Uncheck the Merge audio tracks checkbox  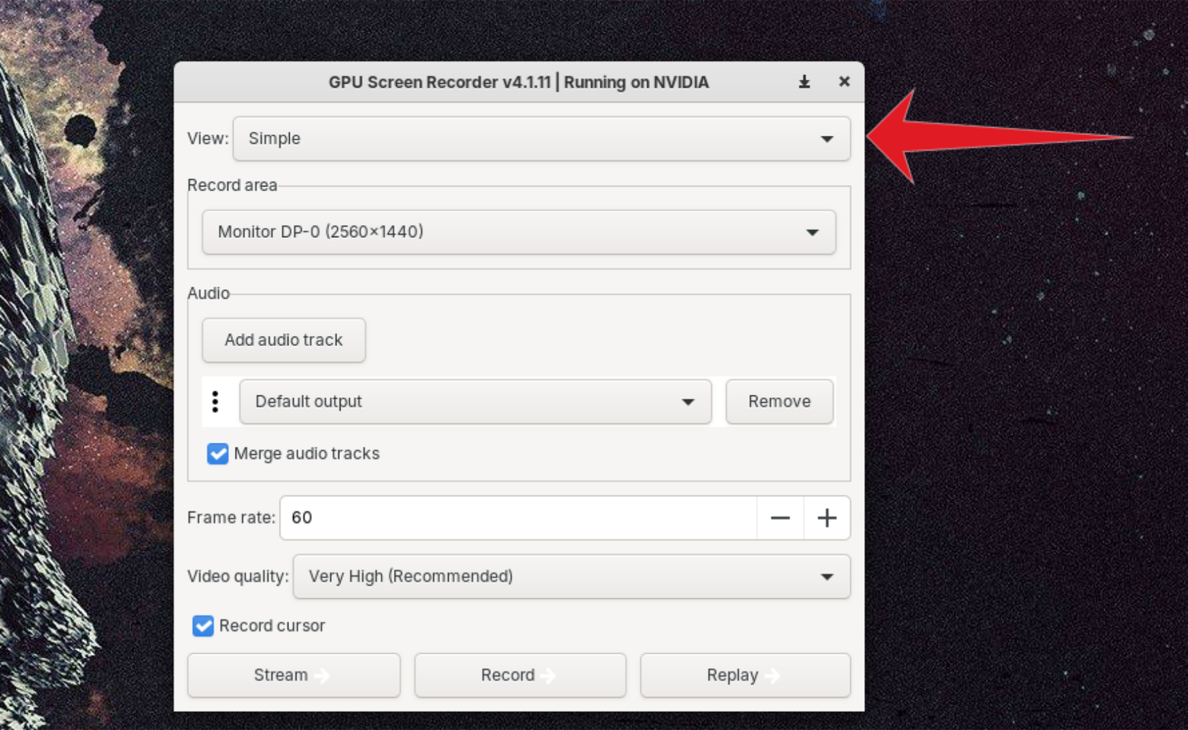pyautogui.click(x=217, y=453)
